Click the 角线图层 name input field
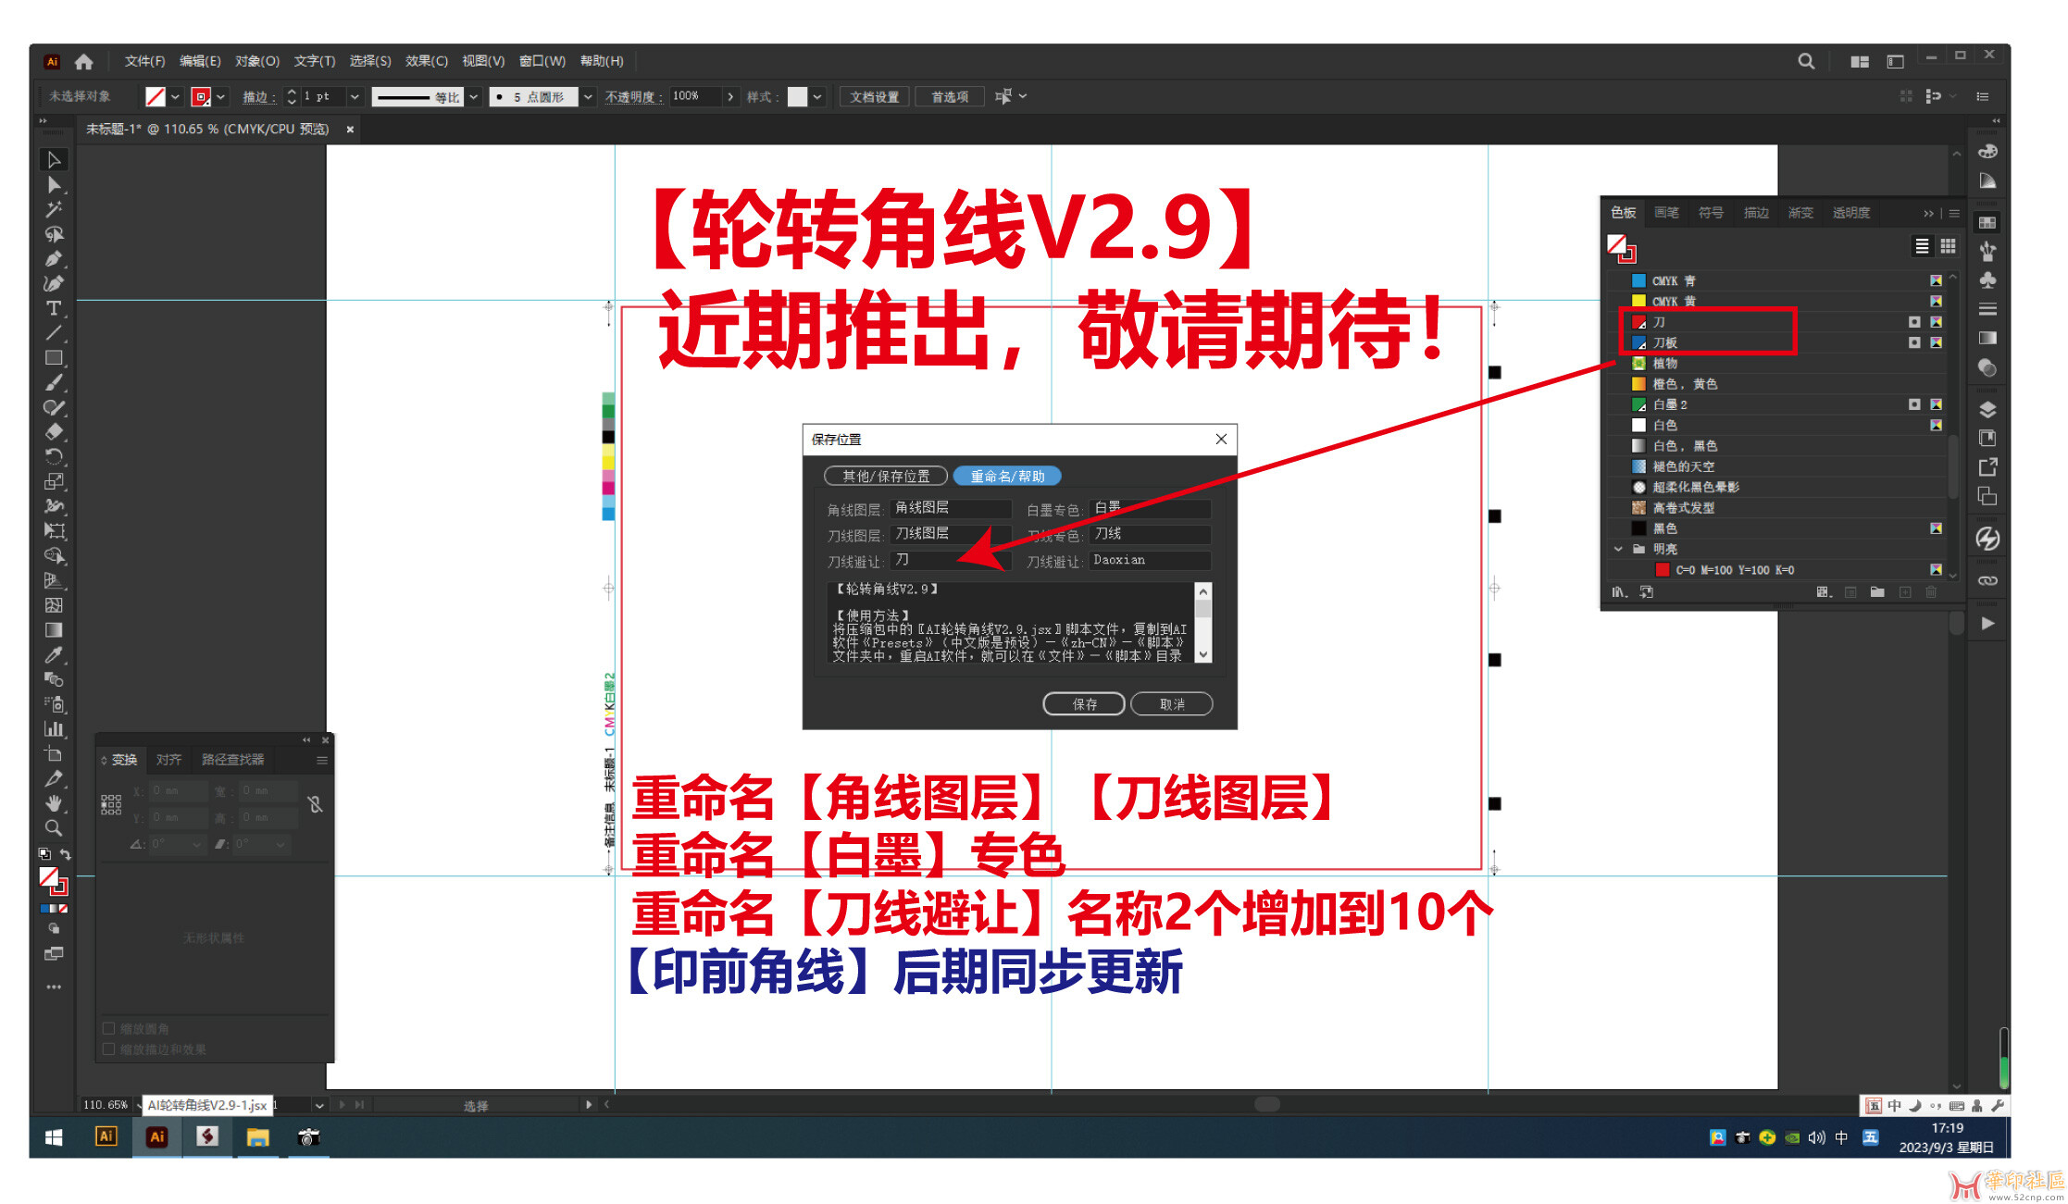 tap(950, 508)
